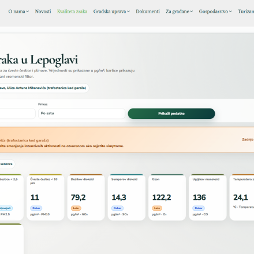Screen dimensions: 254x254
Task: Click the value 79,2
Action: point(78,197)
